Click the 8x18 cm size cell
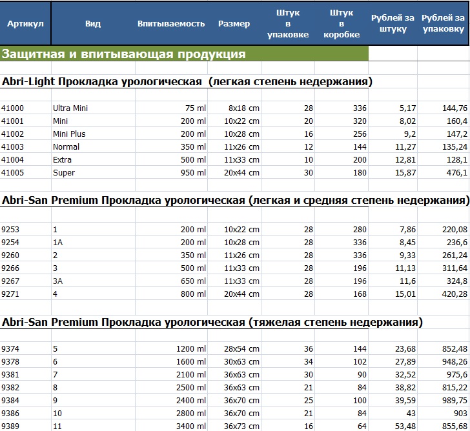 pyautogui.click(x=234, y=108)
